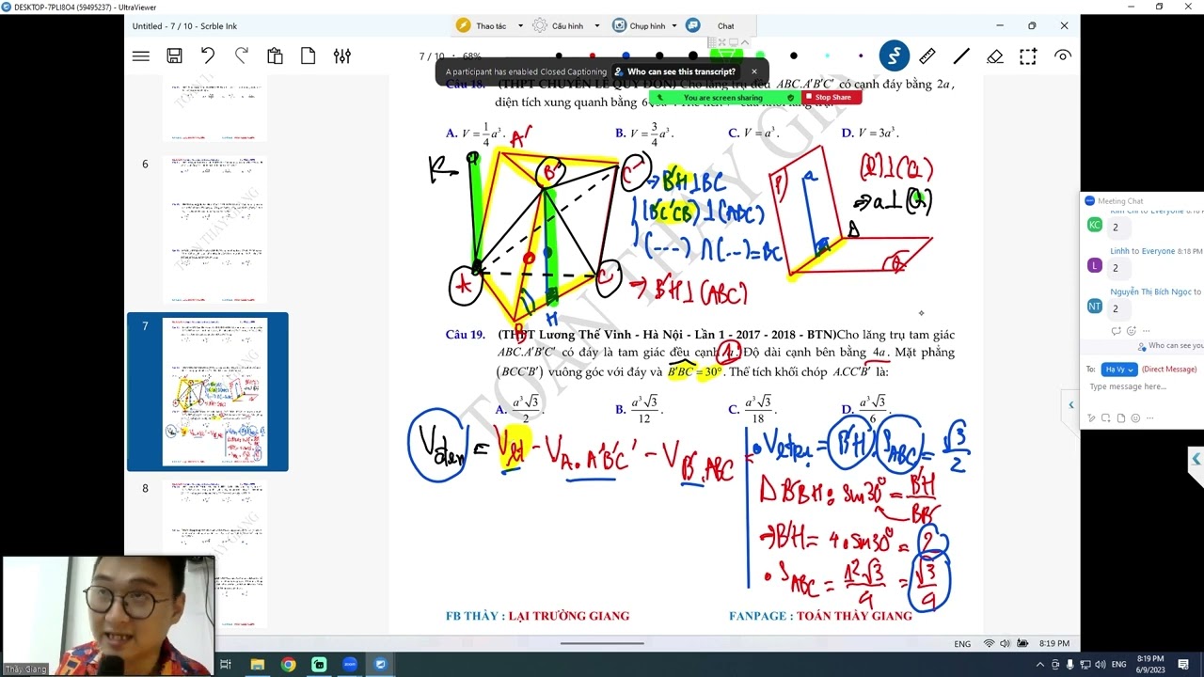Collapse the Meeting Chat panel arrow
This screenshot has height=677, width=1204.
pos(1070,405)
